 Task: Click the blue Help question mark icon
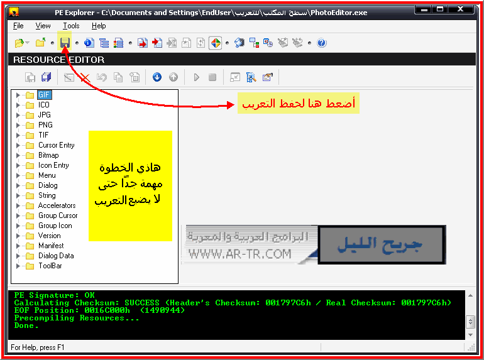tap(322, 43)
